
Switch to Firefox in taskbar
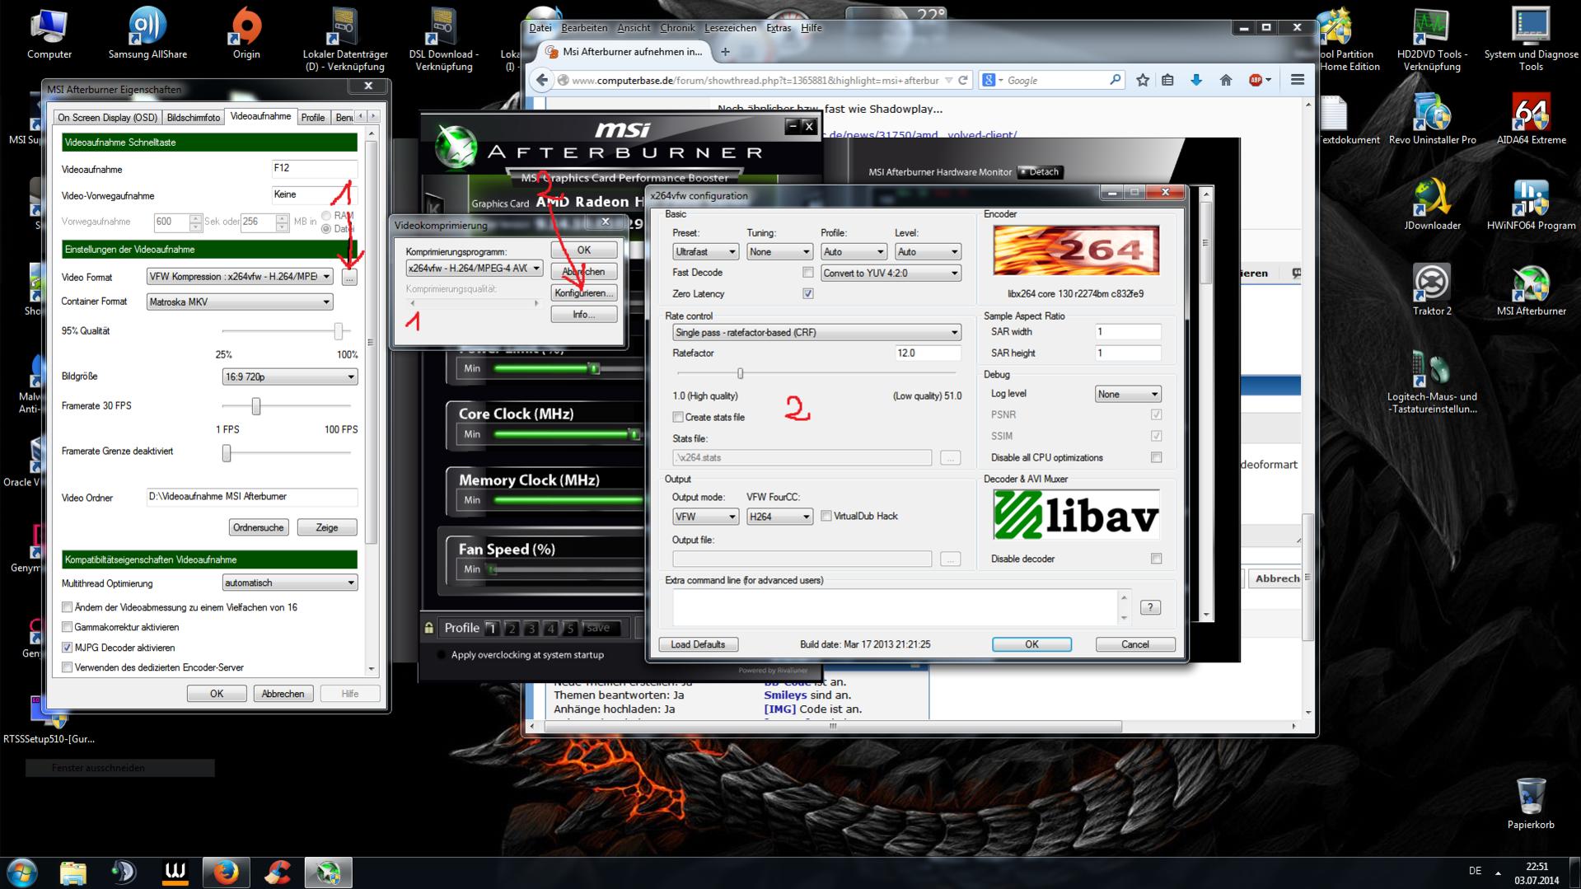[x=226, y=872]
